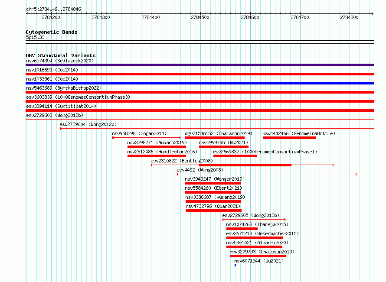This screenshot has width=386, height=282.
Task: Open variant nsv1016693 (Coe2014) label
Action: (52, 70)
